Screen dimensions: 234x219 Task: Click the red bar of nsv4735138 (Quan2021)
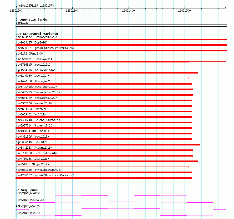106,161
